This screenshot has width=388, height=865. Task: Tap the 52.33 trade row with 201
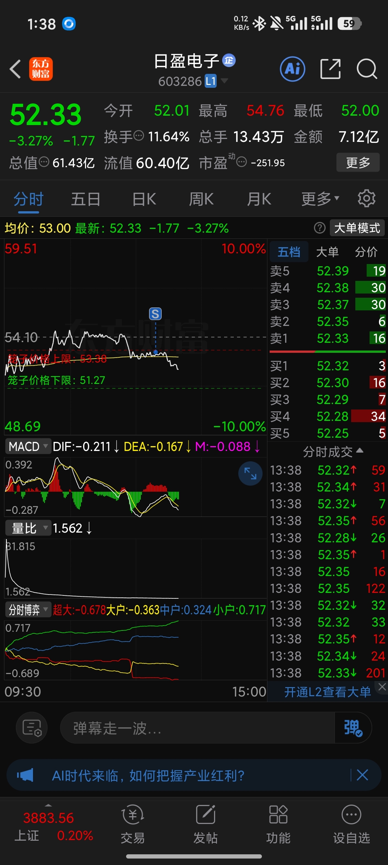click(328, 673)
